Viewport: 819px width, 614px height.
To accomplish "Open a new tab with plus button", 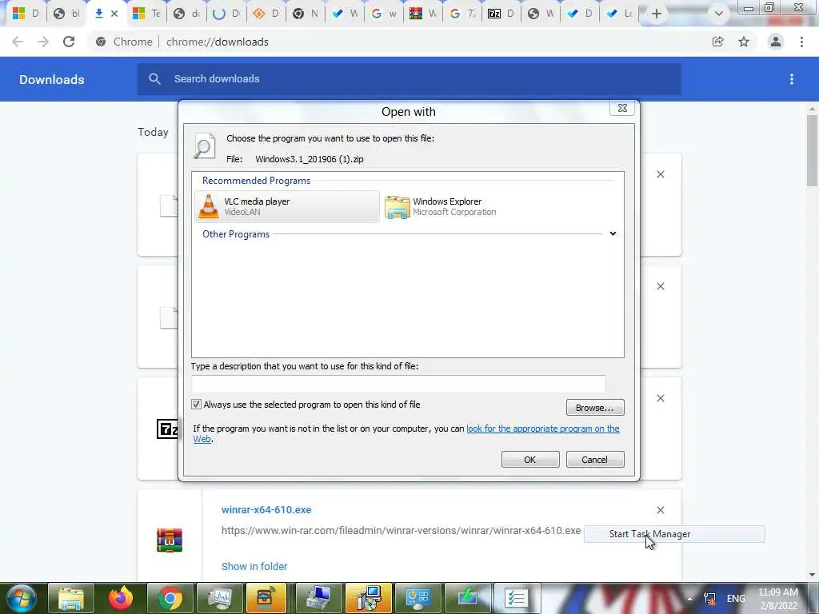I will coord(657,14).
